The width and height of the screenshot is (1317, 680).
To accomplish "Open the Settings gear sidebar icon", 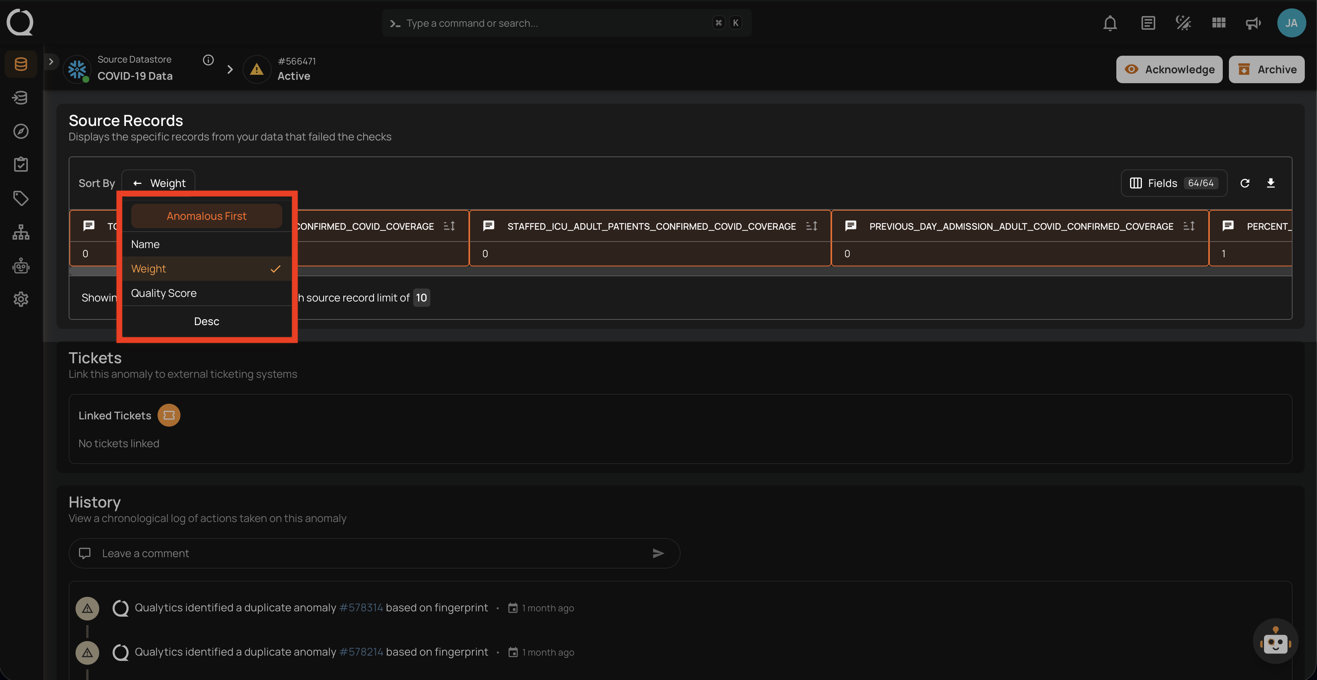I will pos(21,299).
